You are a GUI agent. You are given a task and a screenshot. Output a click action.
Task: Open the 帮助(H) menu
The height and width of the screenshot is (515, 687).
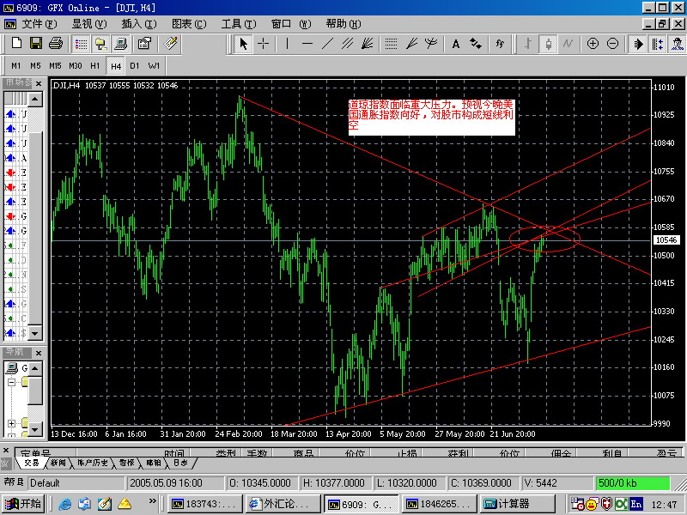(343, 24)
